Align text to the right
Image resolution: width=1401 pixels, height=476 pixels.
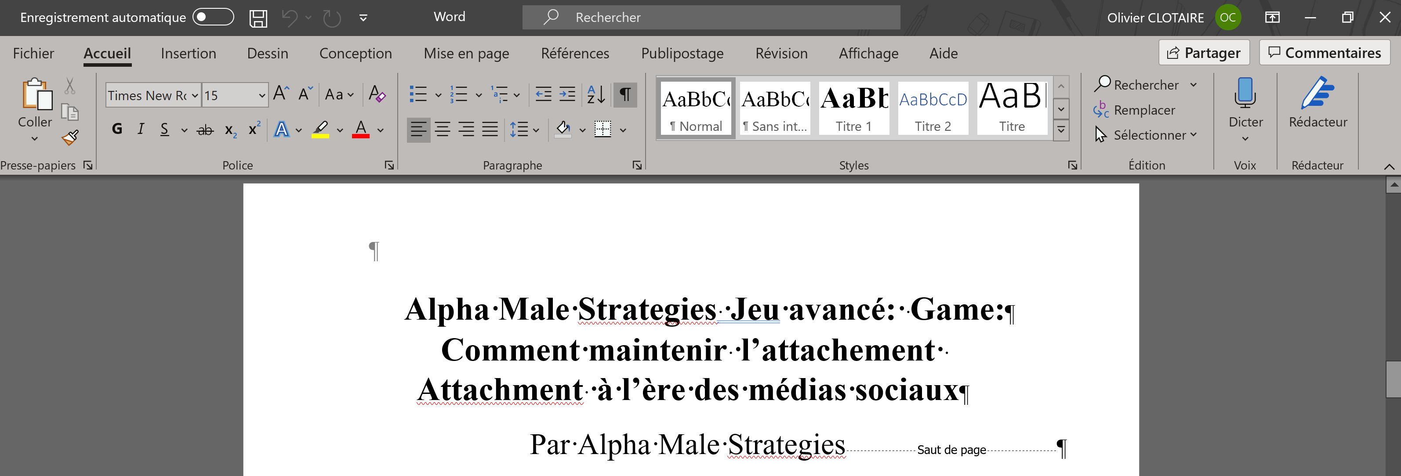coord(467,130)
